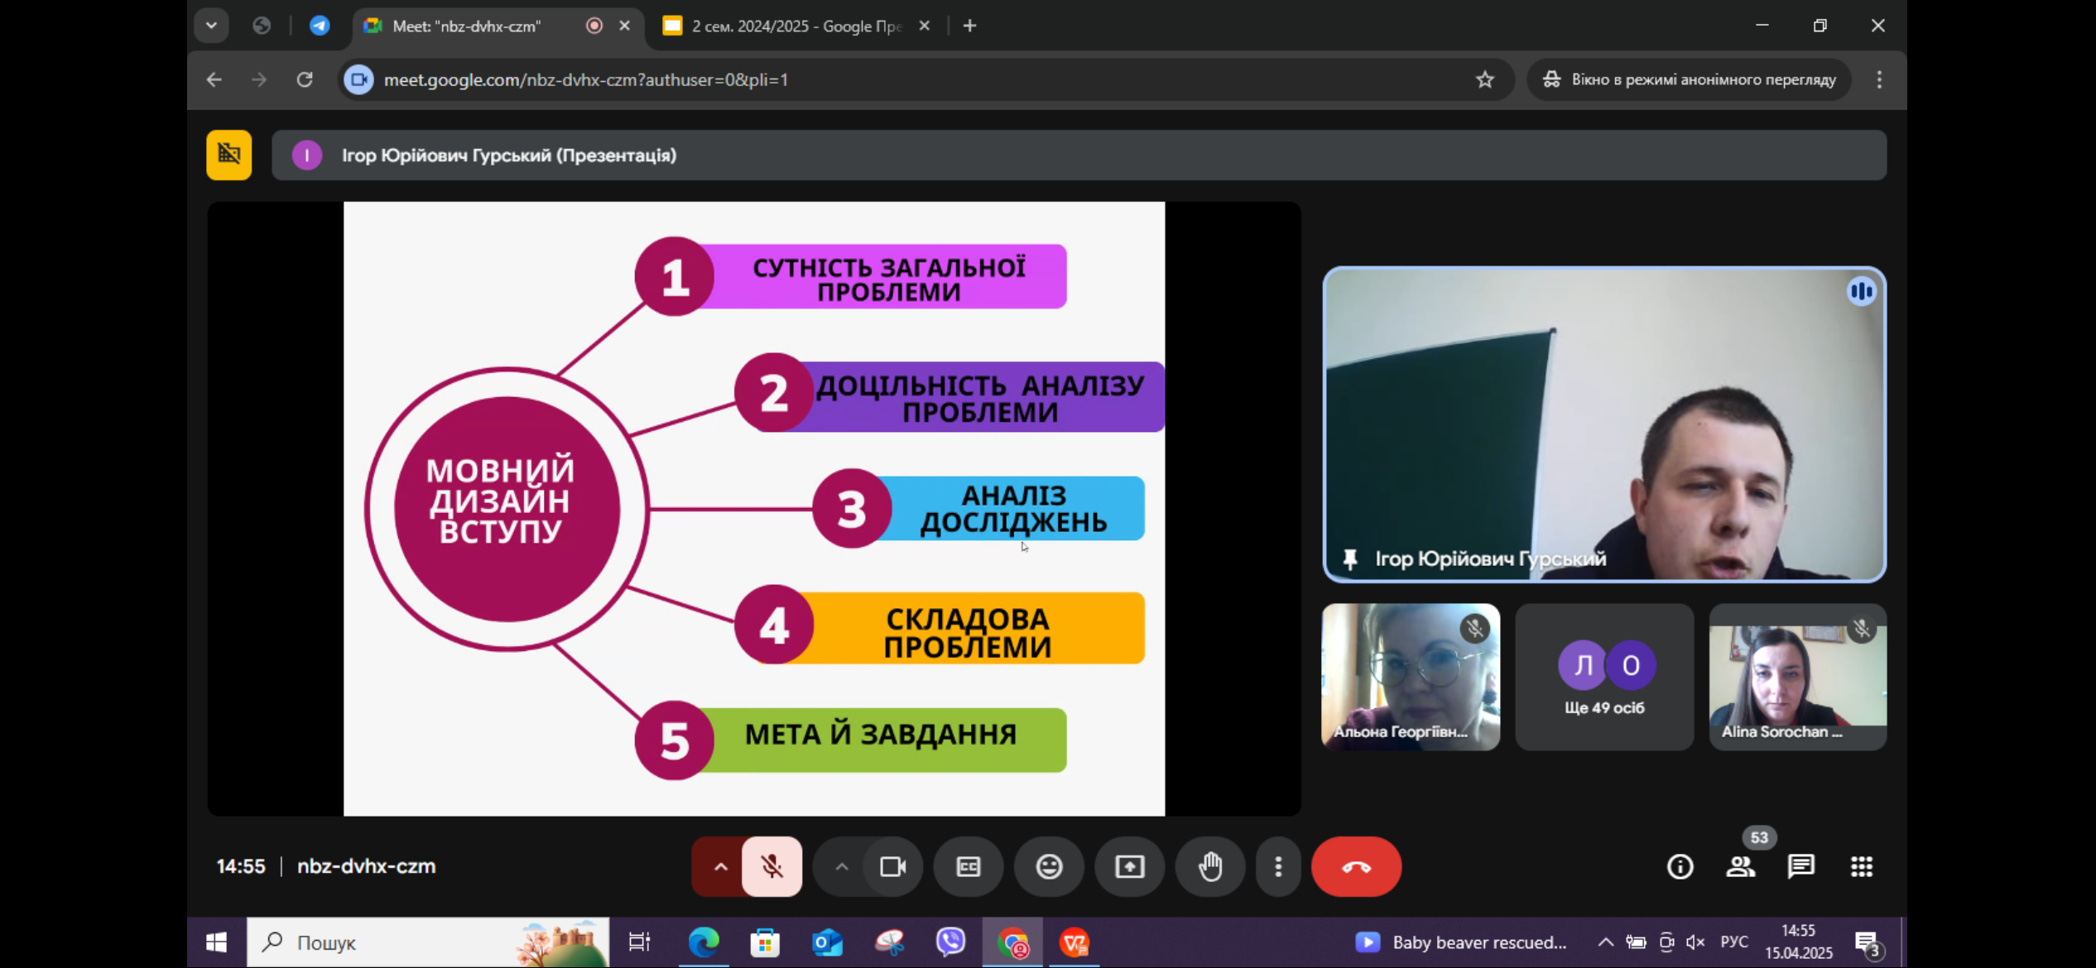Raise hand in the meeting
Screen dimensions: 2096x968
[1210, 866]
